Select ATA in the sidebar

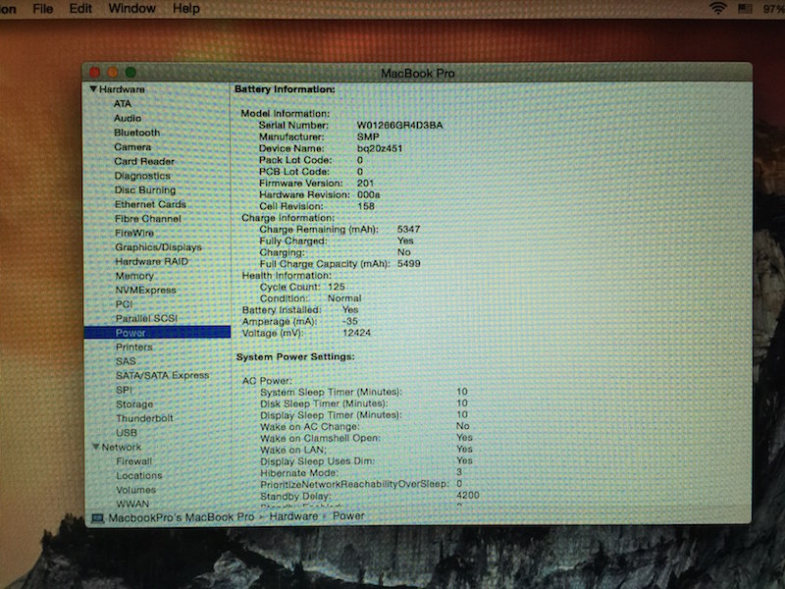point(122,104)
